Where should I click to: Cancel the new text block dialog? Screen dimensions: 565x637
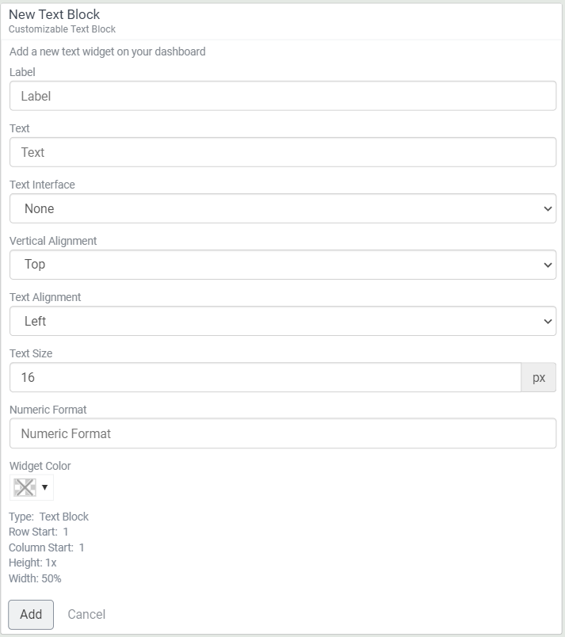pyautogui.click(x=86, y=614)
